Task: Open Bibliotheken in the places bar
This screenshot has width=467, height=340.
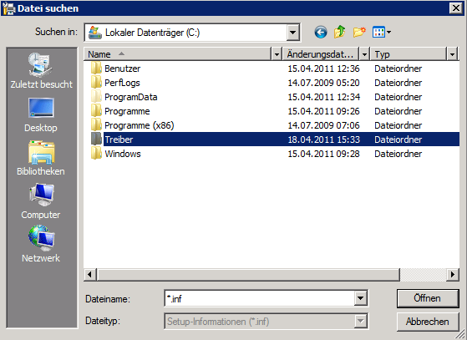Action: pos(41,159)
